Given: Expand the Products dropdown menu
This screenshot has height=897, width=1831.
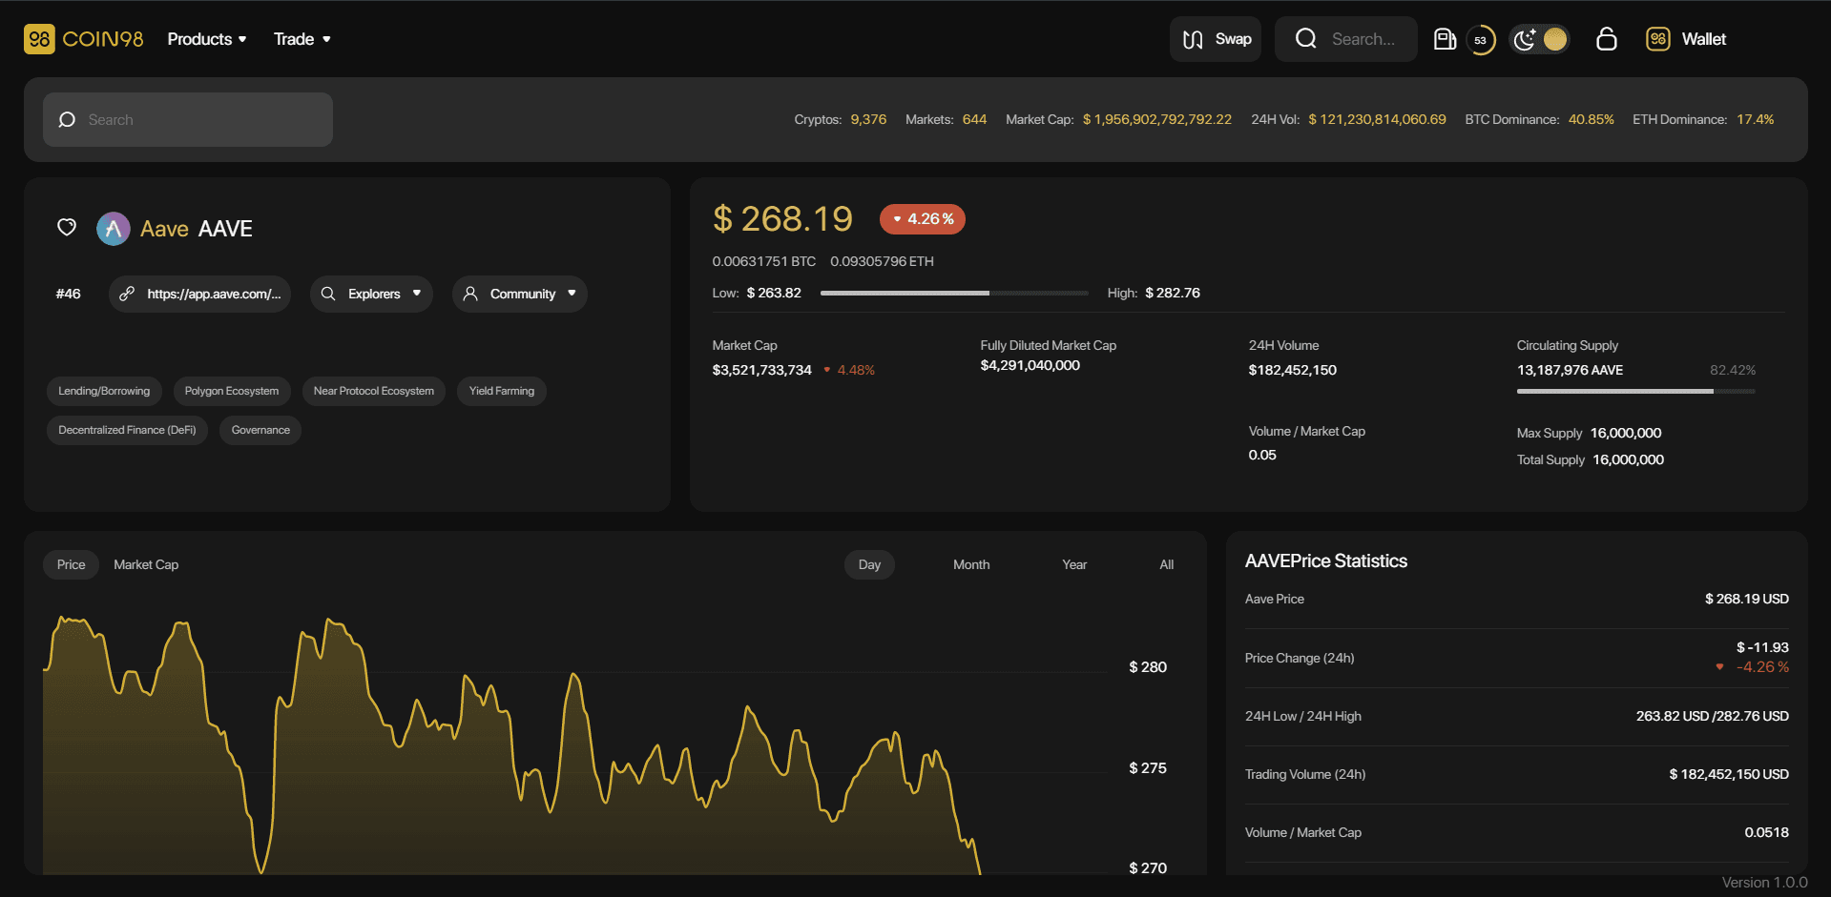Looking at the screenshot, I should (x=207, y=39).
